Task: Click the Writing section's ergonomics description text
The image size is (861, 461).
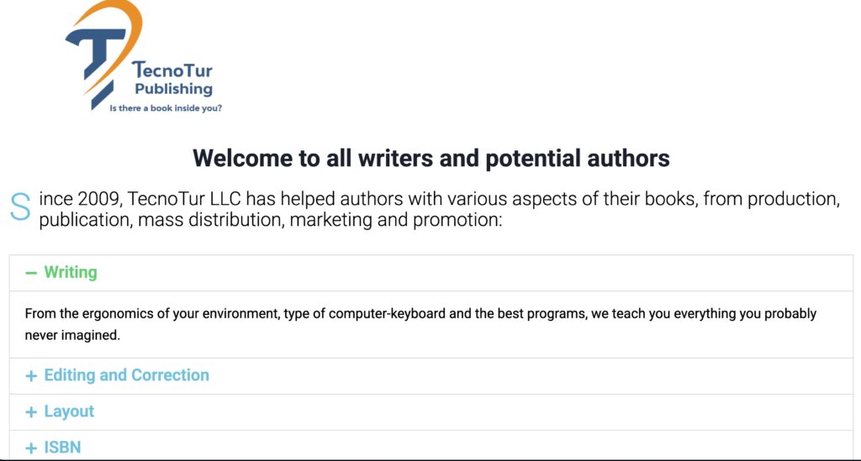Action: click(420, 314)
